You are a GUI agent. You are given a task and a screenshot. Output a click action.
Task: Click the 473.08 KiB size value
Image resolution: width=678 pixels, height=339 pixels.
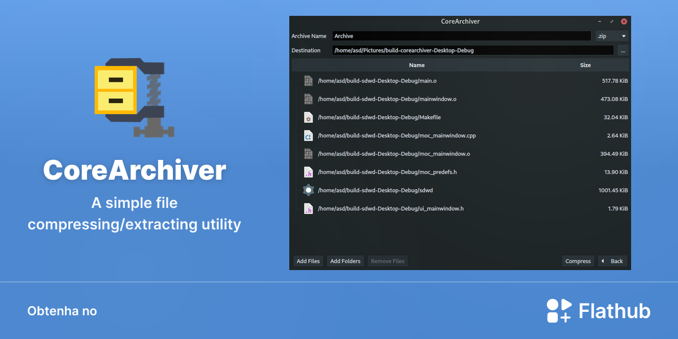[x=615, y=99]
